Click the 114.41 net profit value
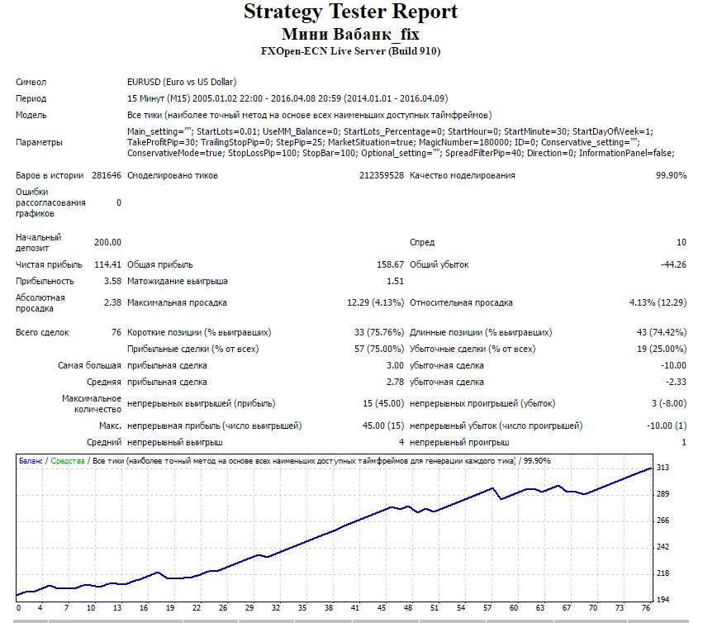 pos(107,264)
